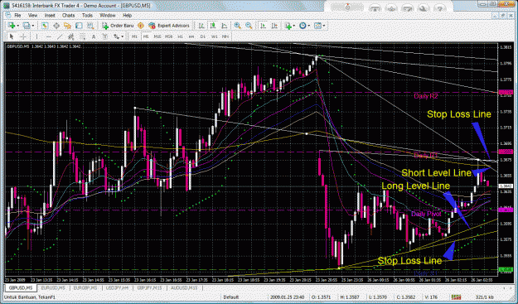Screen dimensions: 518x304
Task: Switch to the EURUSD,M5 chart tab
Action: pos(53,288)
